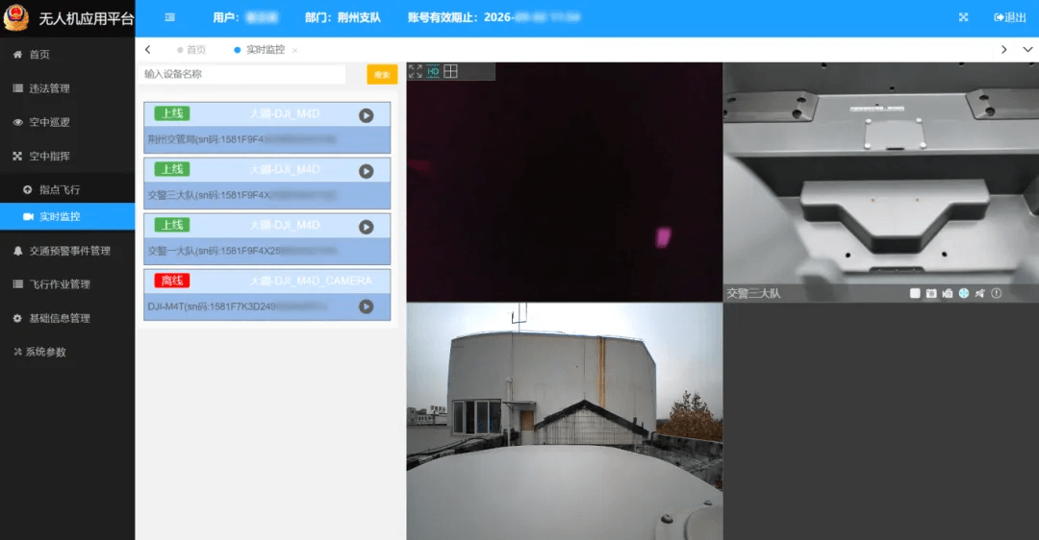This screenshot has height=540, width=1039.
Task: Collapse the sidebar with hamburger icon
Action: point(170,17)
